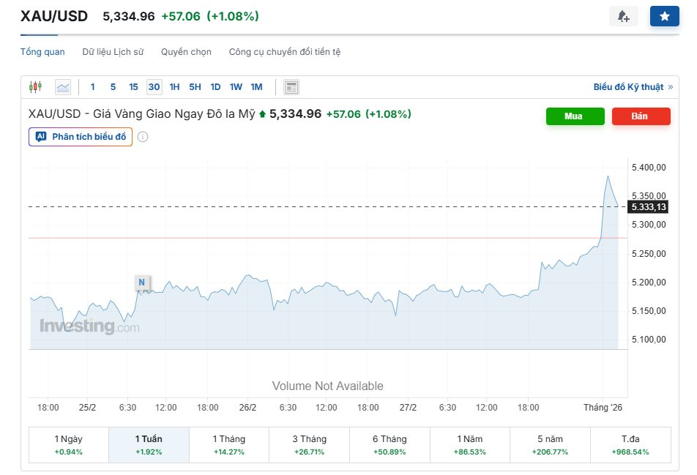Select the candlestick chart type icon
This screenshot has width=697, height=475.
coord(35,87)
